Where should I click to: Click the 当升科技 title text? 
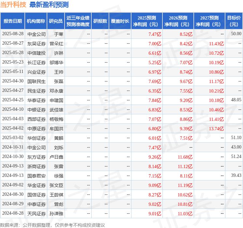click(x=13, y=5)
